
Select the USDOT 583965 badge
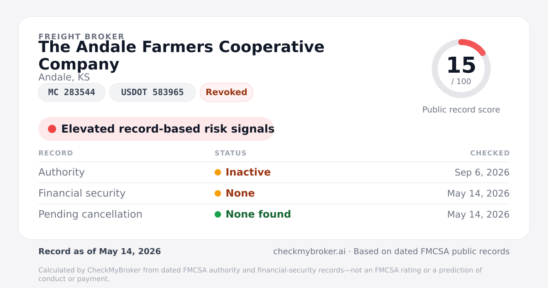(153, 92)
